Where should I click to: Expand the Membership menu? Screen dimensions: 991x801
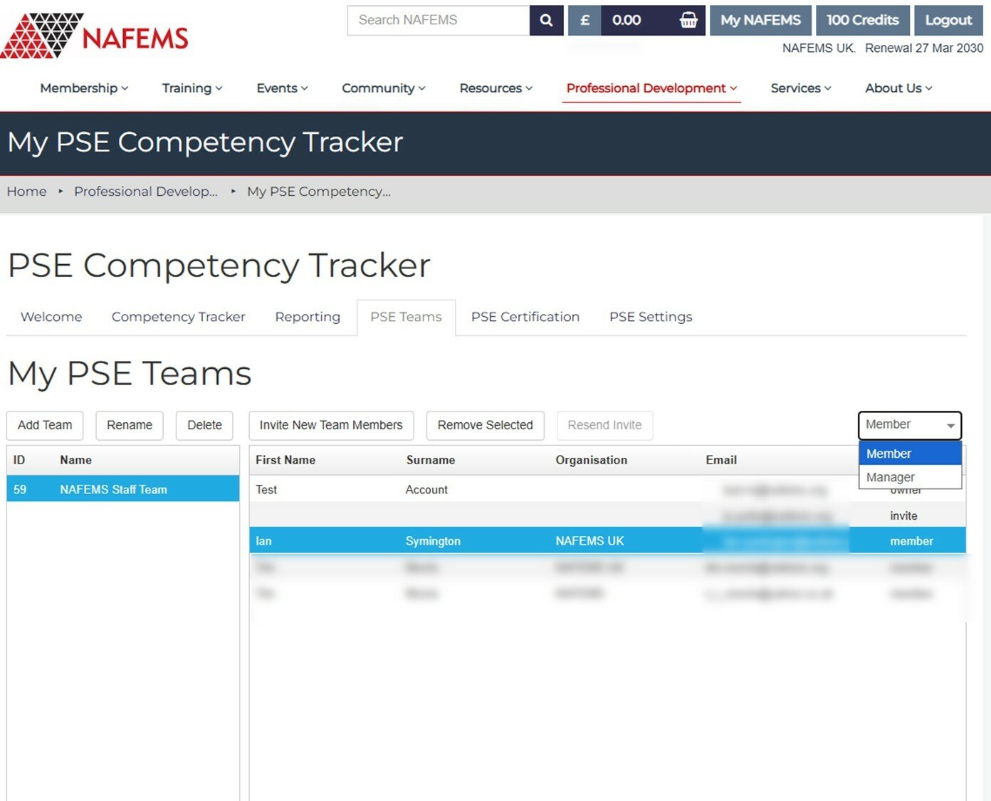[x=84, y=88]
